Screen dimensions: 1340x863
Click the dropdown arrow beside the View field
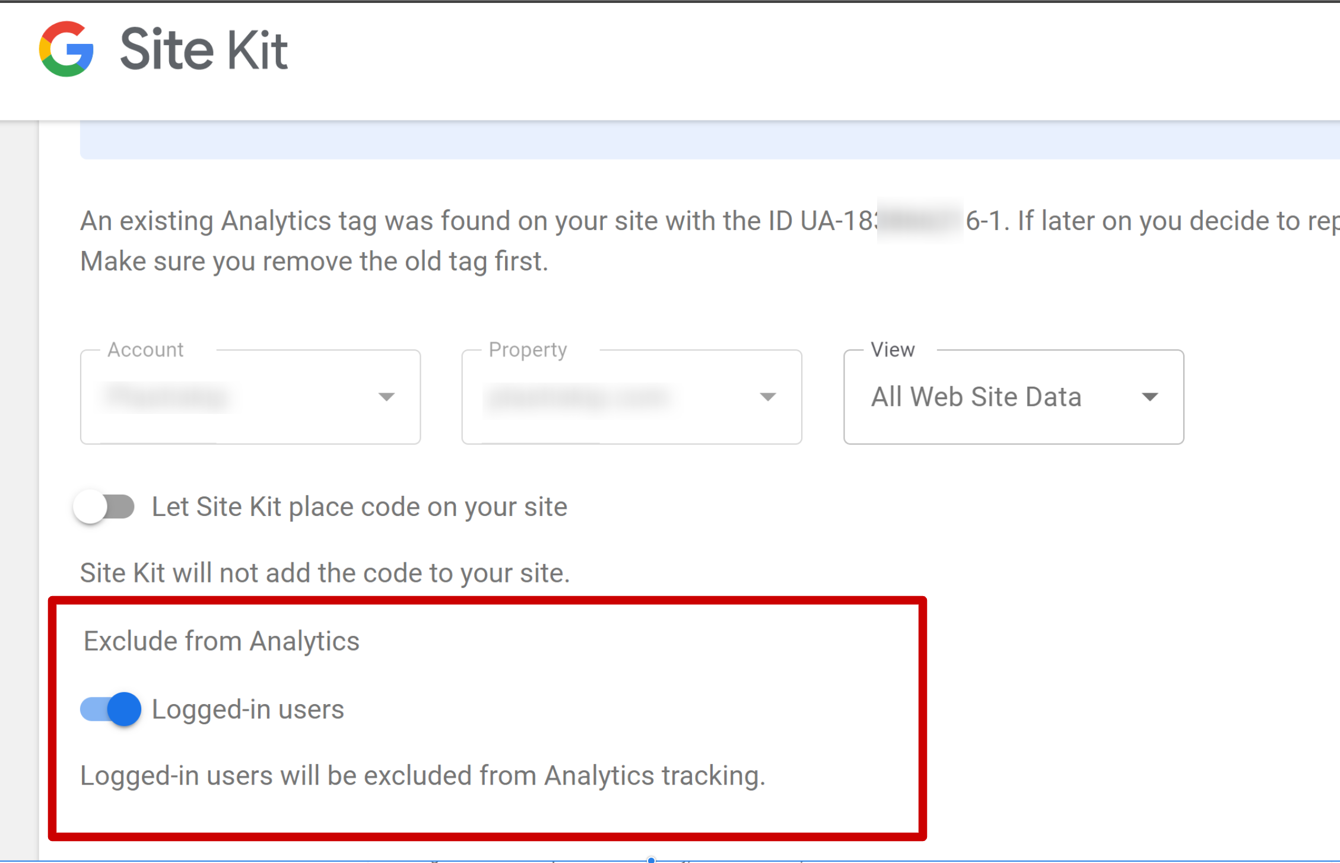coord(1150,396)
